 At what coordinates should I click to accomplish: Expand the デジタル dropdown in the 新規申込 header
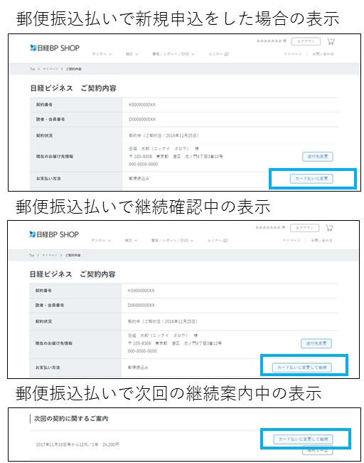102,54
